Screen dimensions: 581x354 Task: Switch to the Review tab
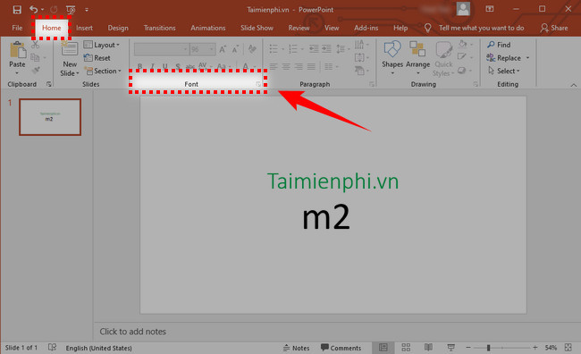[x=299, y=28]
